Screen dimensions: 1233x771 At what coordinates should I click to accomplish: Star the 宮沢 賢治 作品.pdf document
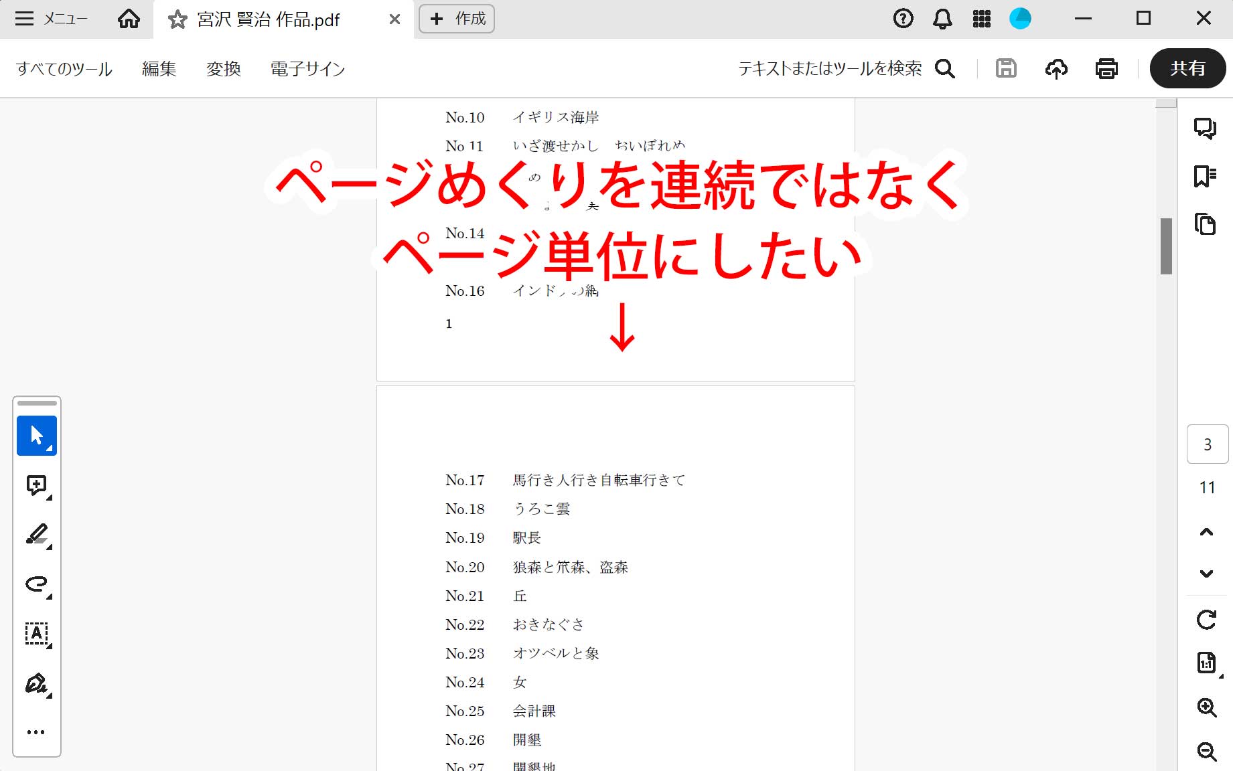pos(177,19)
